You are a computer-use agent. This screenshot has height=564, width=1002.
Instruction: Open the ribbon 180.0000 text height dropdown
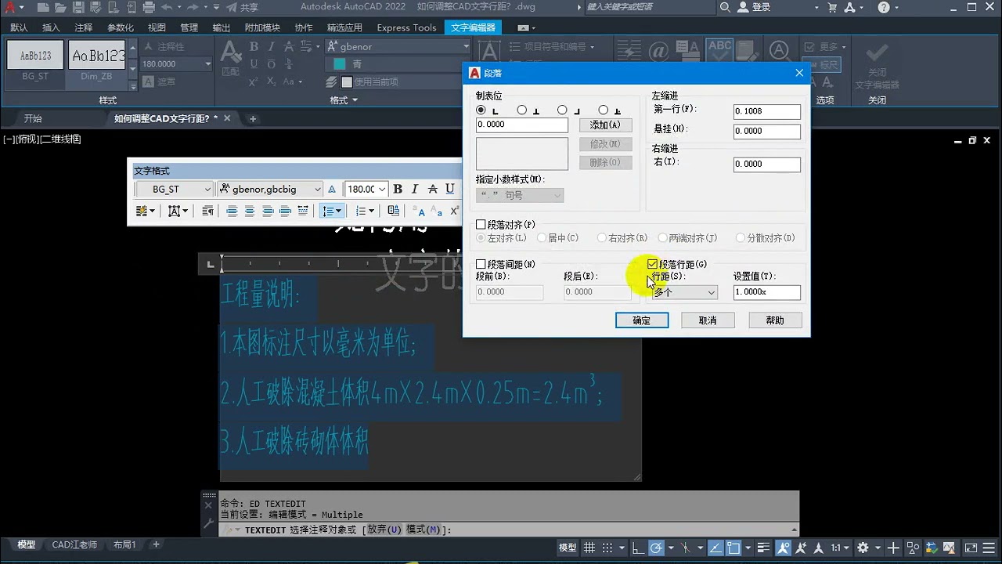click(x=176, y=63)
